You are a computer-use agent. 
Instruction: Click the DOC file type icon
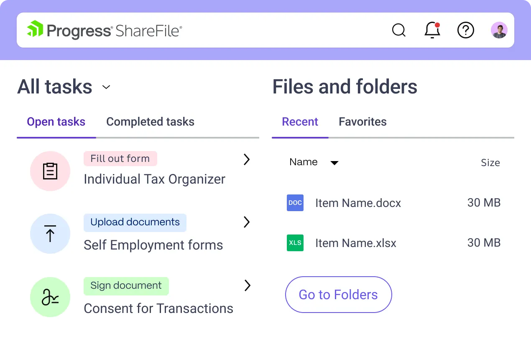pyautogui.click(x=295, y=203)
